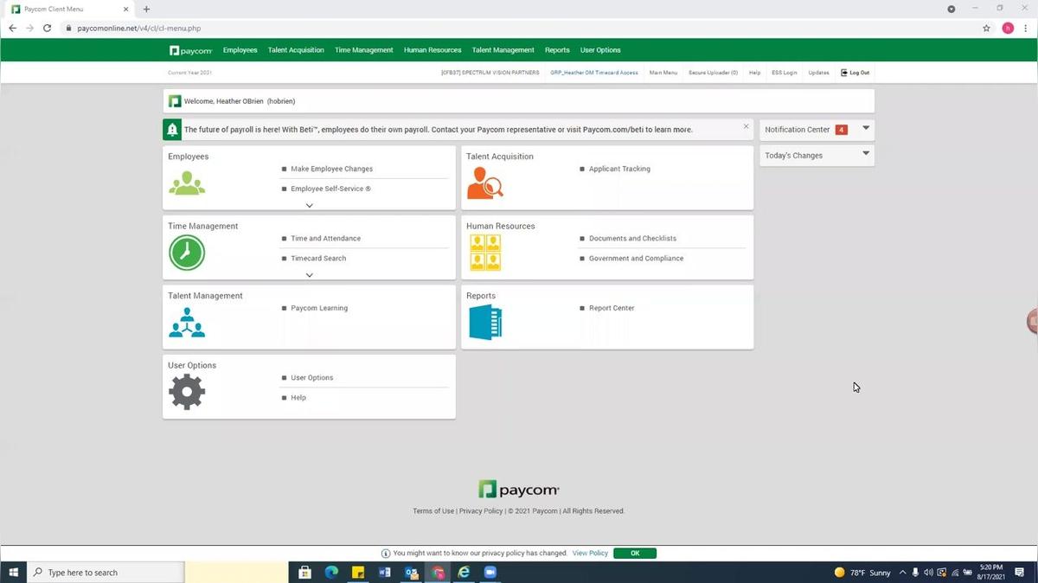
Task: Click the Log Out icon
Action: coord(844,73)
